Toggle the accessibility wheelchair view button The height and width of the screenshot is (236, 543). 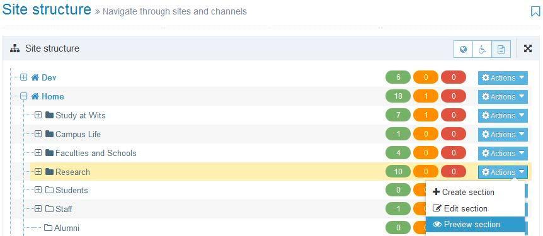coord(482,49)
